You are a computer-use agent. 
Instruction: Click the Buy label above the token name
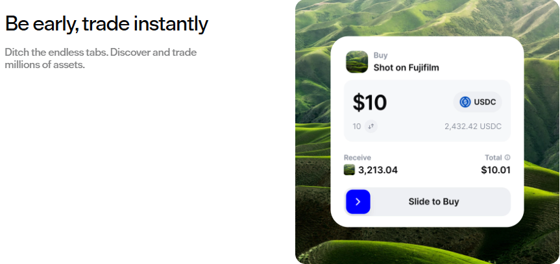380,56
